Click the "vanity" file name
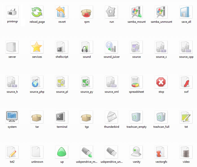Image resolution: width=197 pixels, height=167 pixels. pyautogui.click(x=136, y=162)
